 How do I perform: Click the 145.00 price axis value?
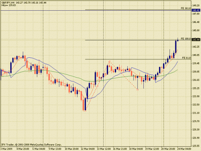(196, 30)
